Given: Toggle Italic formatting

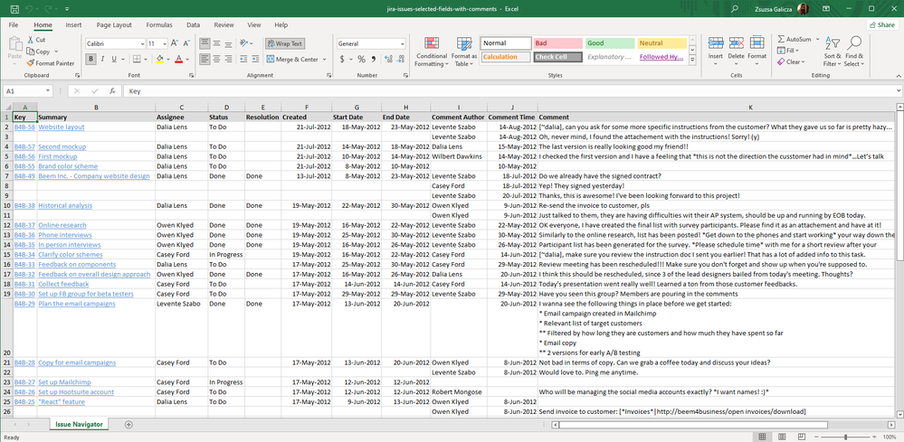Looking at the screenshot, I should [x=102, y=60].
